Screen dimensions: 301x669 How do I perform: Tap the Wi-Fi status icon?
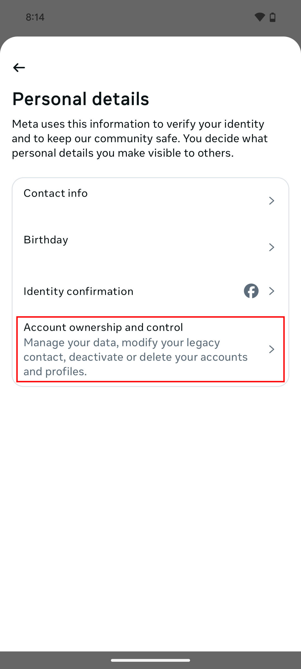tap(259, 17)
